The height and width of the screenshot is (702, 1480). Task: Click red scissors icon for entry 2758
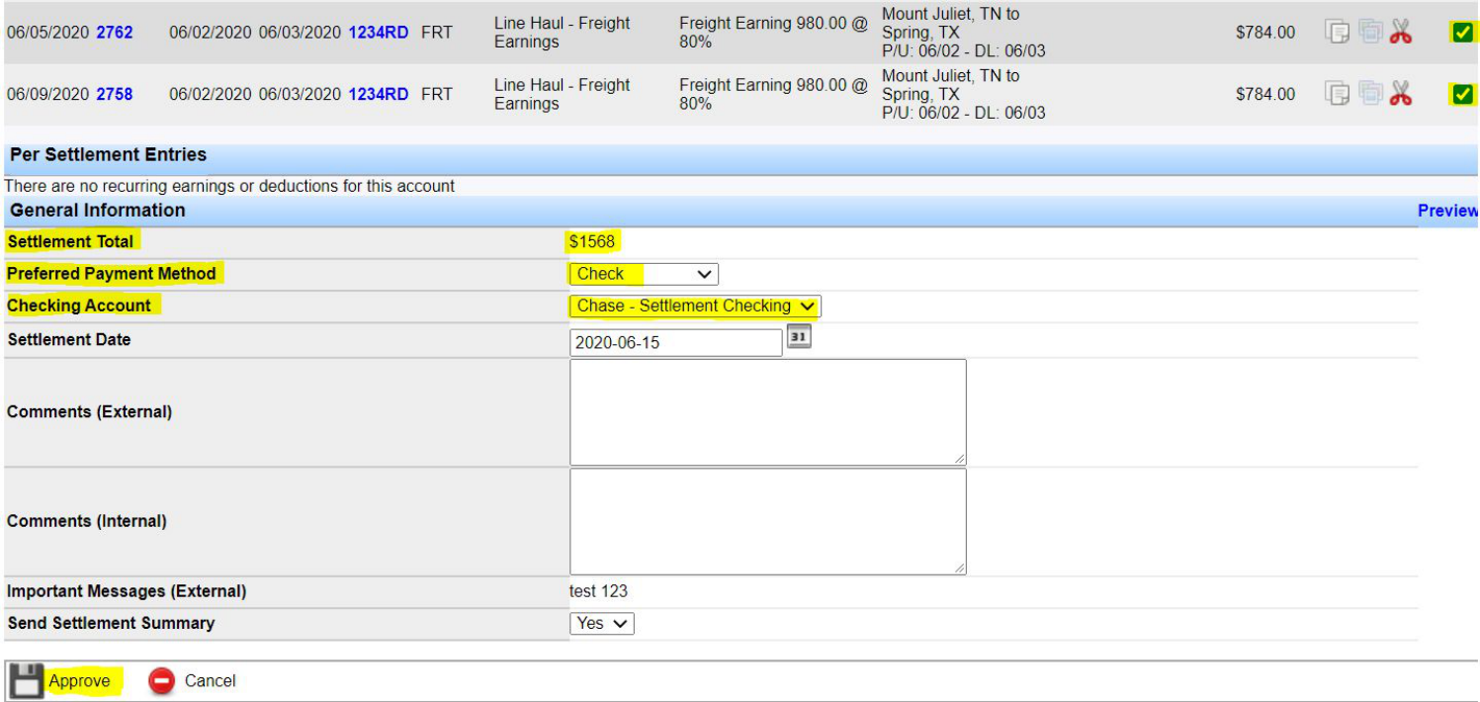[x=1400, y=94]
